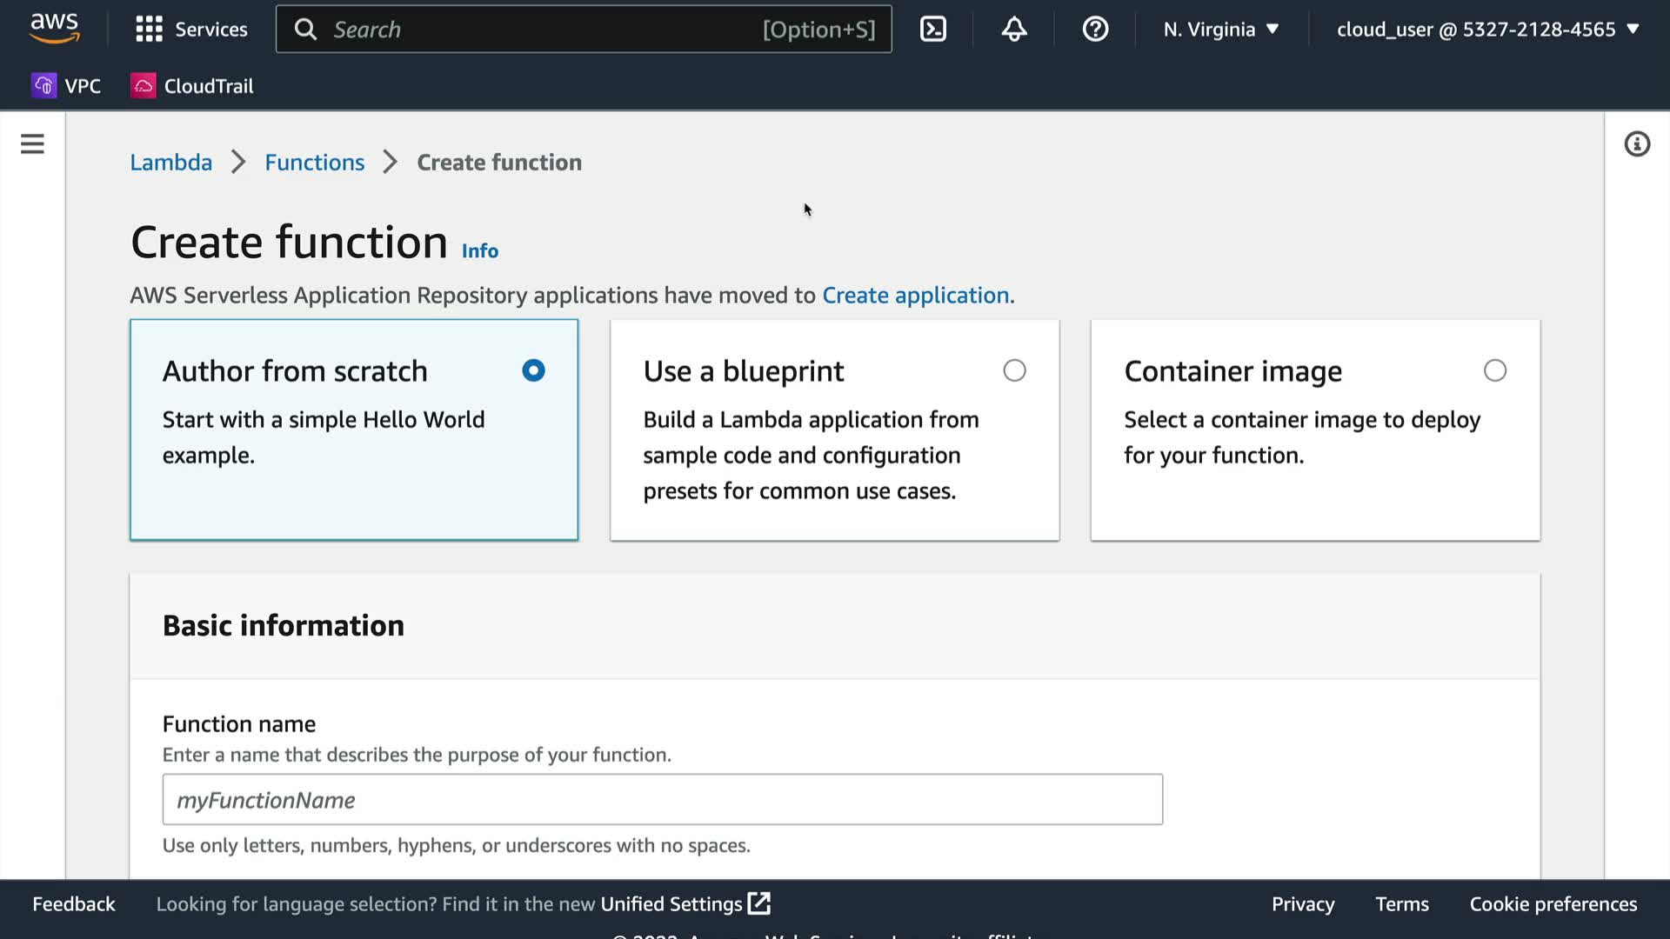This screenshot has width=1670, height=939.
Task: Select the Author from scratch radio option
Action: 533,371
